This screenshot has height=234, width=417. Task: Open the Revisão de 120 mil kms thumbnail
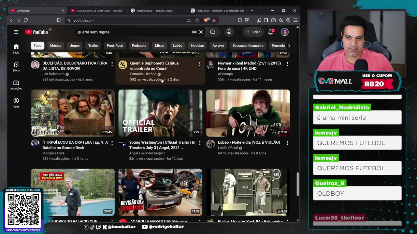160,192
